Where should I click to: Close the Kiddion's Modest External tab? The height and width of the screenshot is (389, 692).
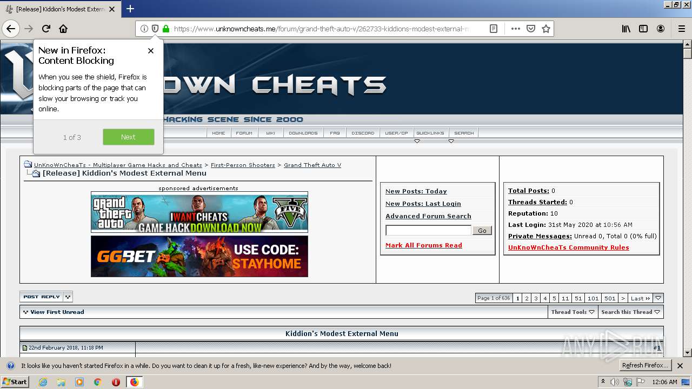(x=112, y=9)
